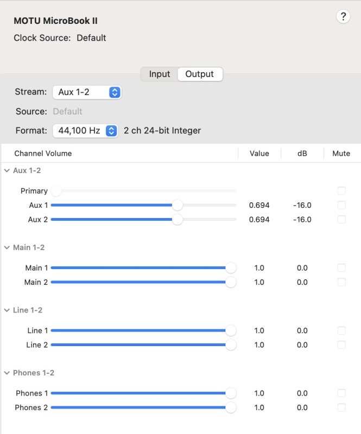
Task: Mute the Aux 1 channel
Action: (x=341, y=205)
